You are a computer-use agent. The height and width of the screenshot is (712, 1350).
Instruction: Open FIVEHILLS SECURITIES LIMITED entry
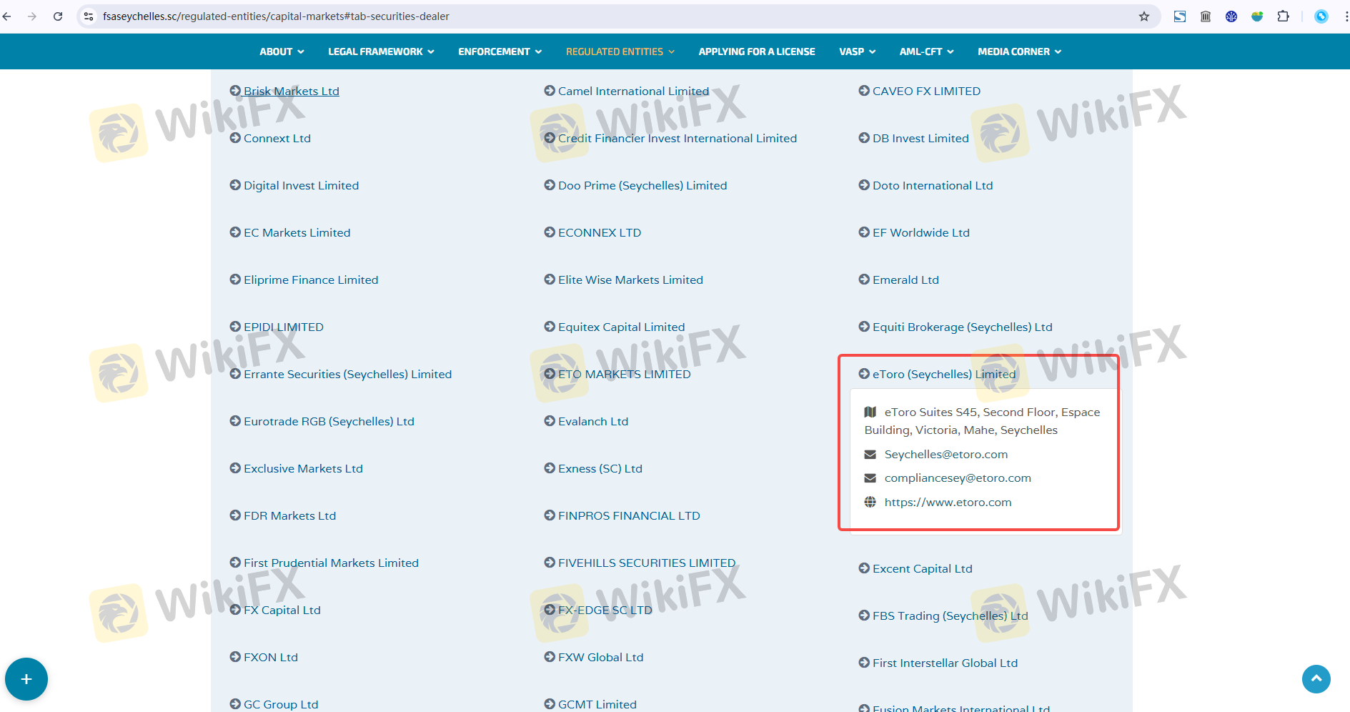pyautogui.click(x=647, y=563)
